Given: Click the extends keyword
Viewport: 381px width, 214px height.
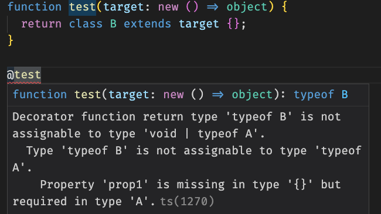Looking at the screenshot, I should (148, 24).
